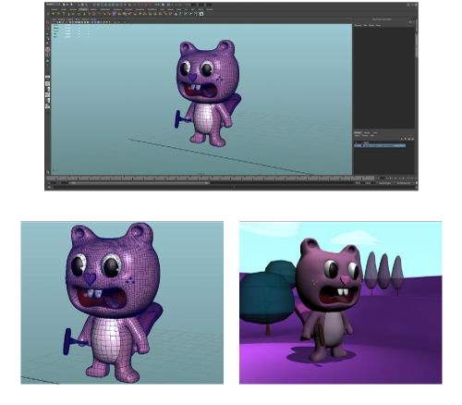This screenshot has height=405, width=462.
Task: Switch to the Render layer tab
Action: pos(367,132)
